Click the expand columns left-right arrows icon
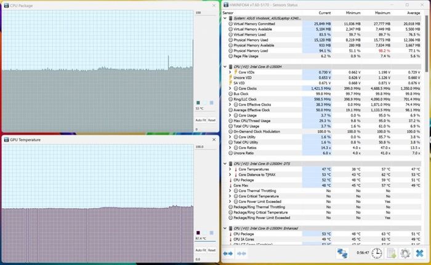Viewport: 431px width, 265px height. point(228,253)
